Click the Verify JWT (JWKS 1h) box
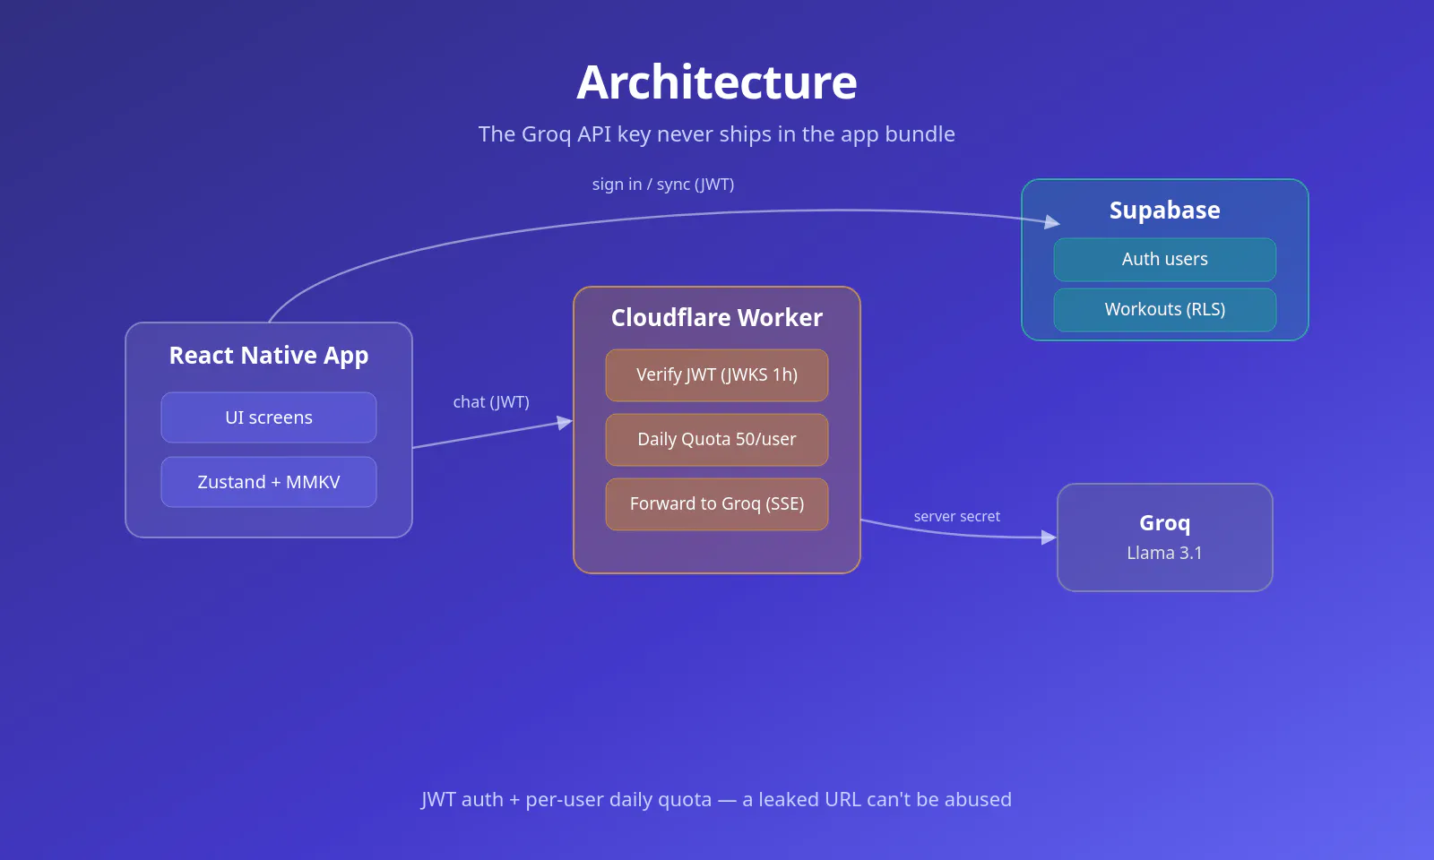Viewport: 1434px width, 860px height. click(x=717, y=375)
